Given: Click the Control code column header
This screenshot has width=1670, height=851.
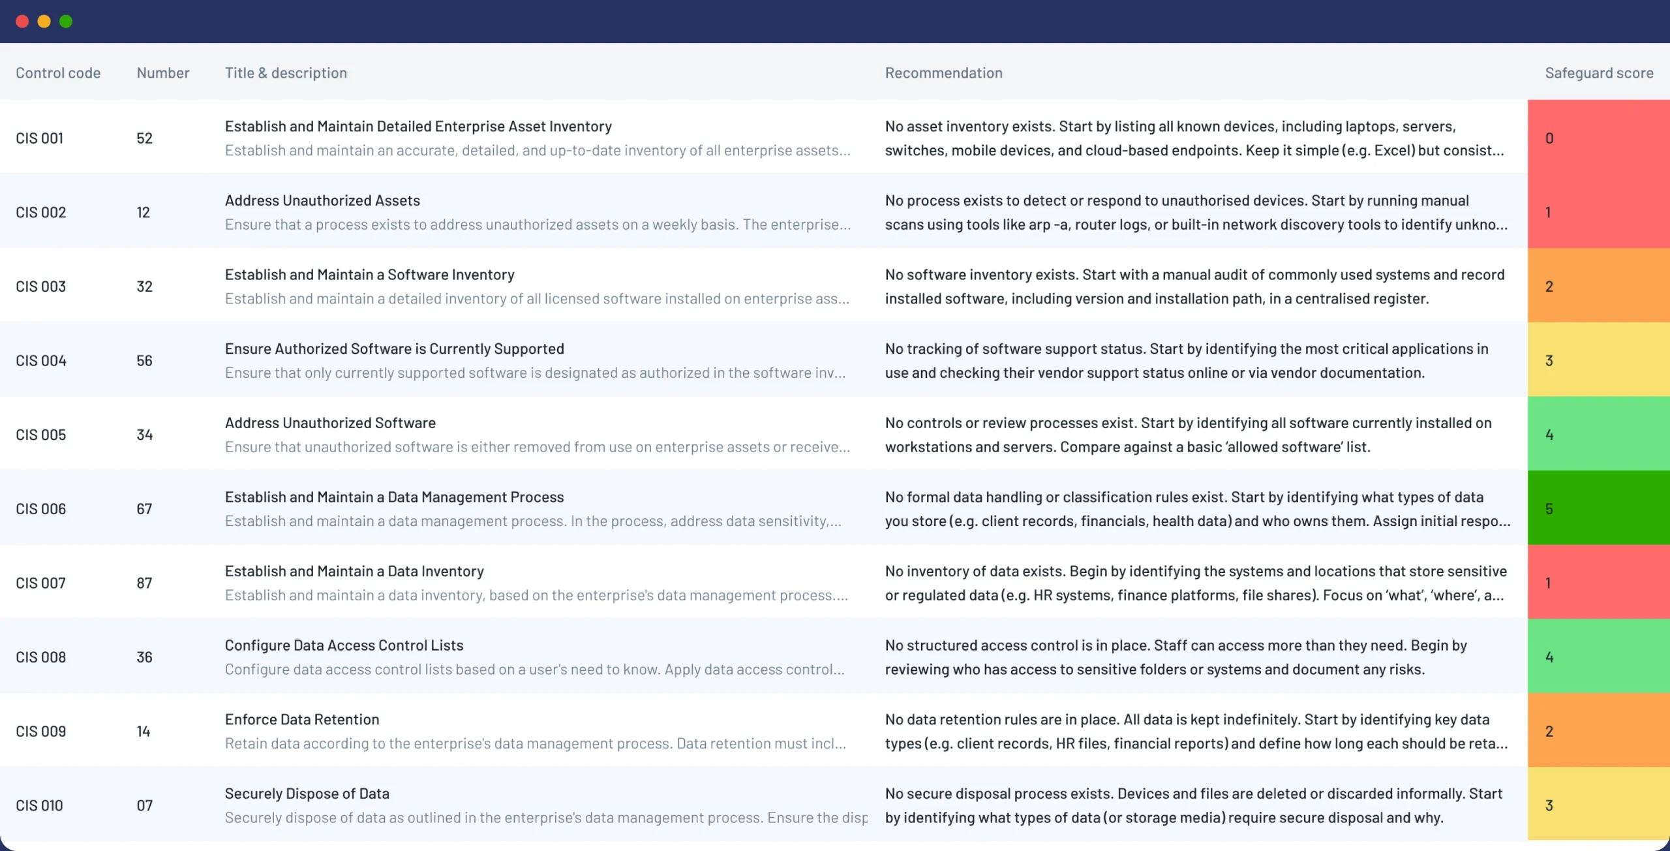Looking at the screenshot, I should [x=58, y=73].
